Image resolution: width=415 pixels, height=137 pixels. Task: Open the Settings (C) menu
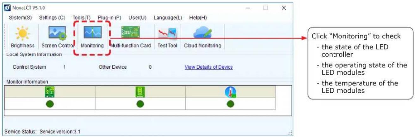pos(52,18)
